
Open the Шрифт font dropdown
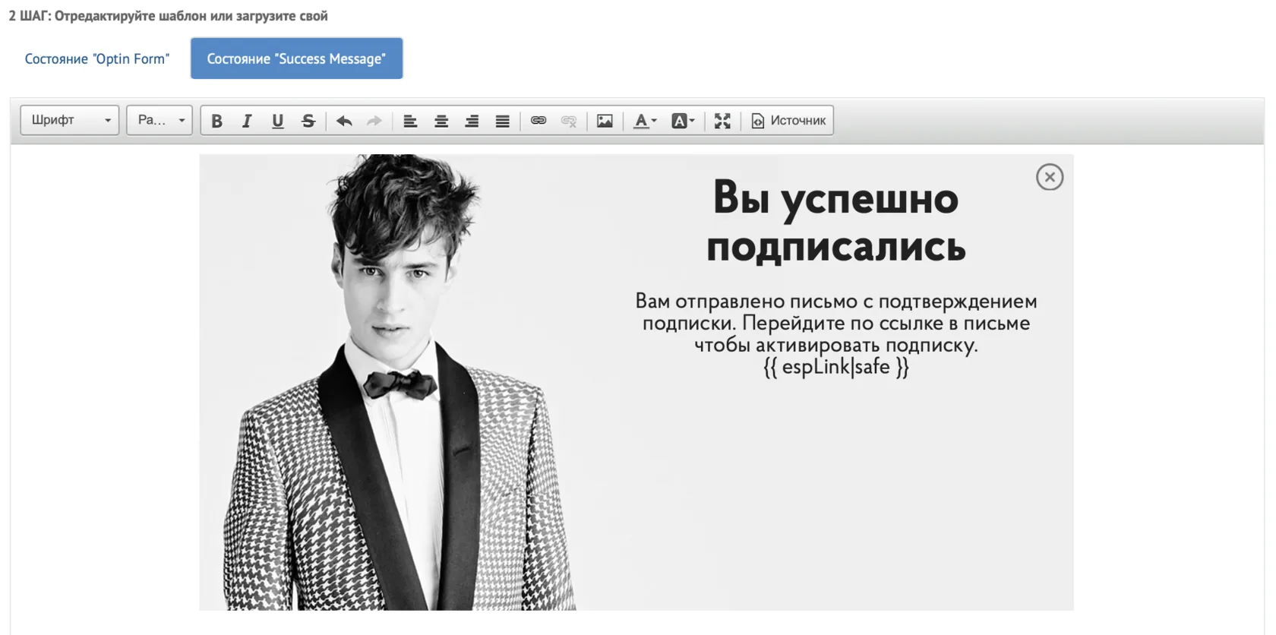[x=70, y=120]
